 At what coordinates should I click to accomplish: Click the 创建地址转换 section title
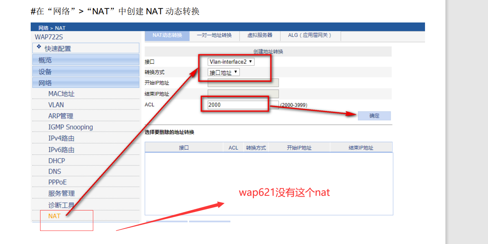pos(268,51)
